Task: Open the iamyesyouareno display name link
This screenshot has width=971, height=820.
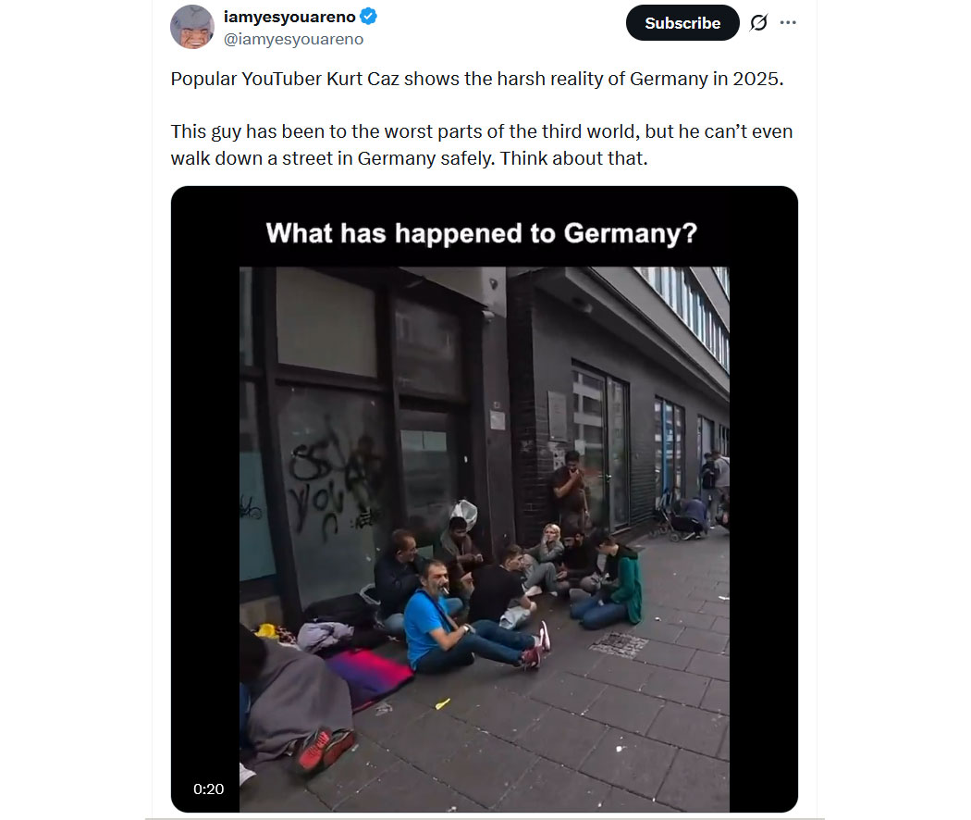Action: pyautogui.click(x=289, y=17)
